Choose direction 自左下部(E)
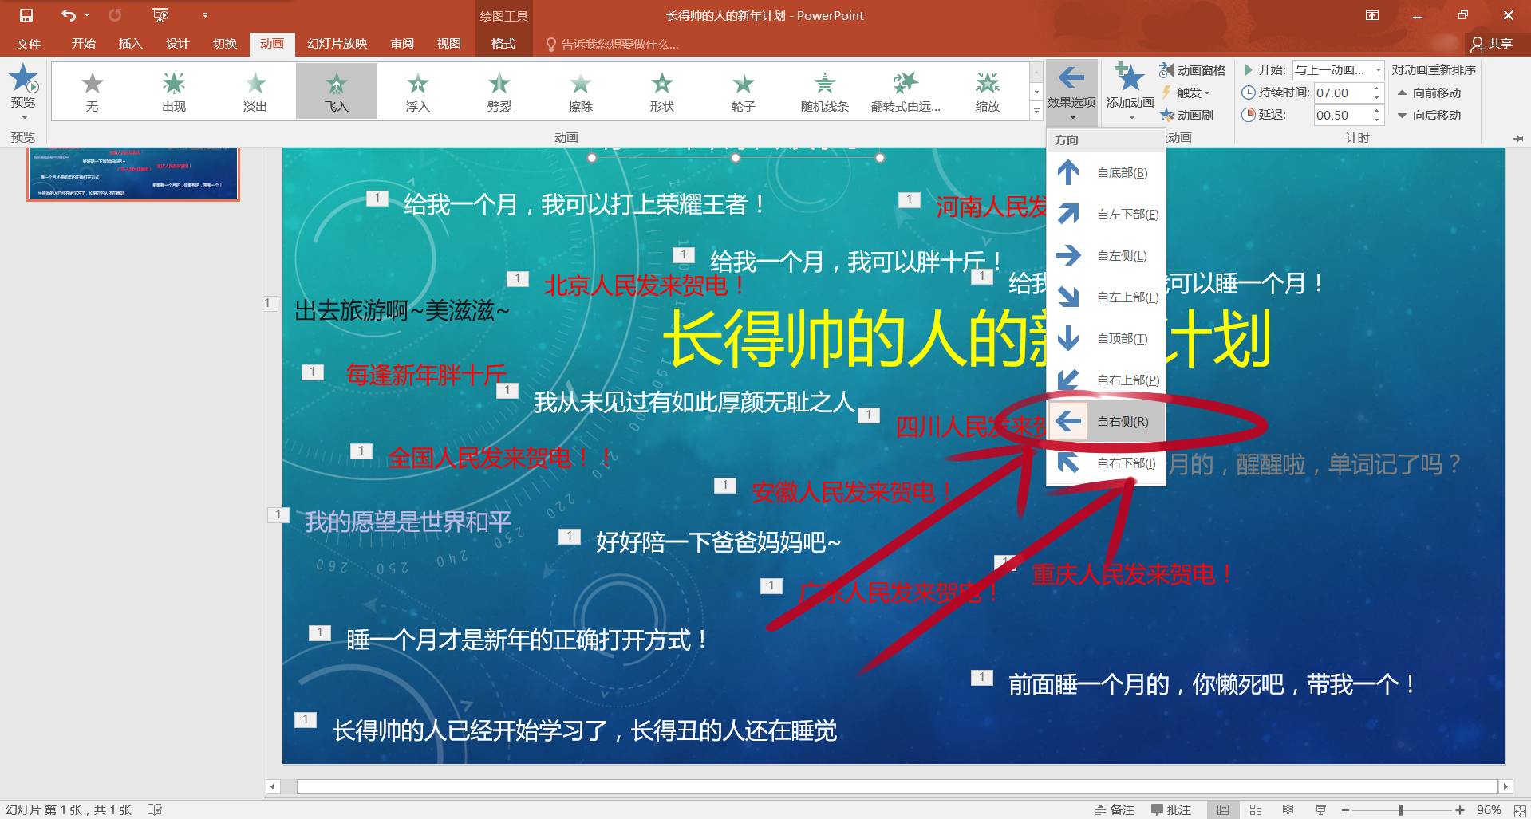The width and height of the screenshot is (1531, 819). point(1106,214)
